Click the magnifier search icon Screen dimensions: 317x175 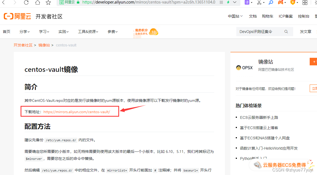pos(286,32)
